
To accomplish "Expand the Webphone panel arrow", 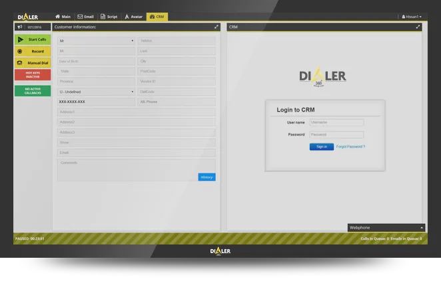I will (422, 228).
